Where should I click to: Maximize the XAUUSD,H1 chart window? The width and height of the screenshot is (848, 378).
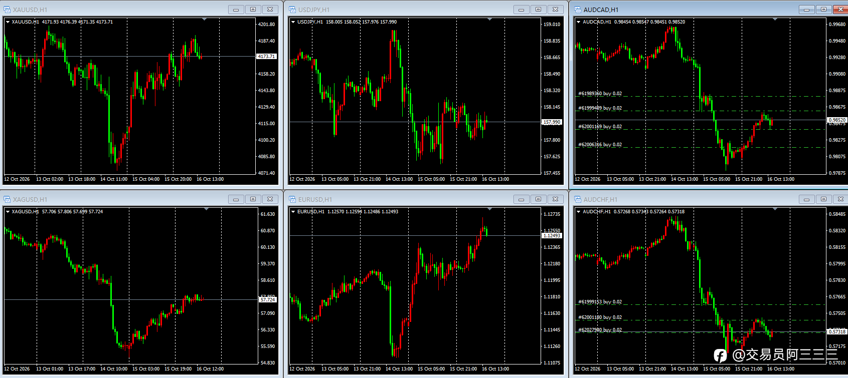pyautogui.click(x=253, y=10)
